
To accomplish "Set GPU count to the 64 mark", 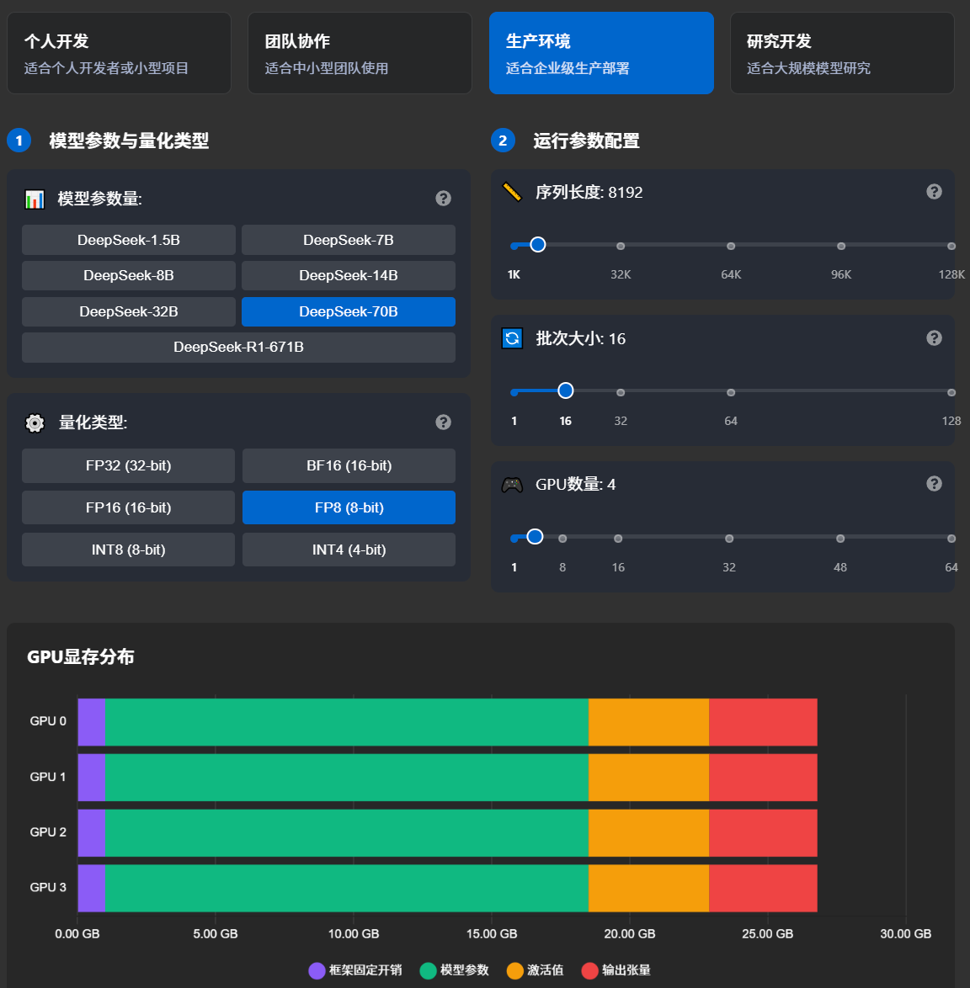I will [951, 538].
